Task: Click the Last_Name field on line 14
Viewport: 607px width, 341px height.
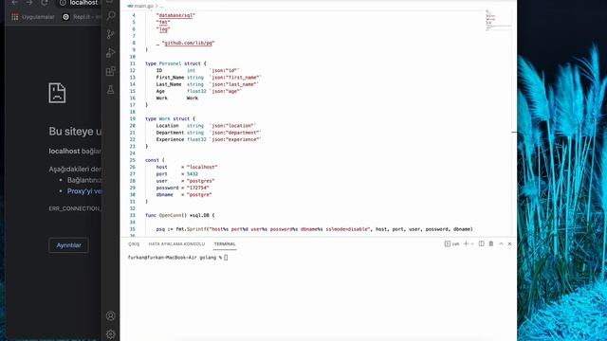Action: (169, 84)
